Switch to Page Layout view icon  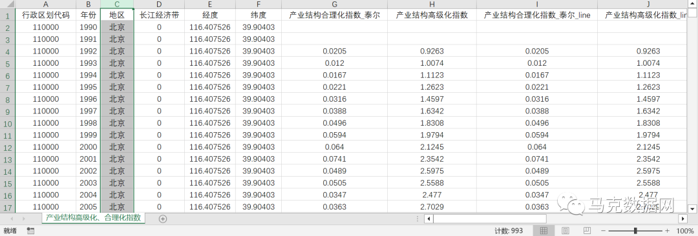[x=565, y=231]
